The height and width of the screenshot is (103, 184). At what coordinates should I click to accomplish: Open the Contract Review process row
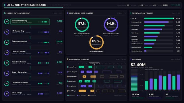(30, 52)
